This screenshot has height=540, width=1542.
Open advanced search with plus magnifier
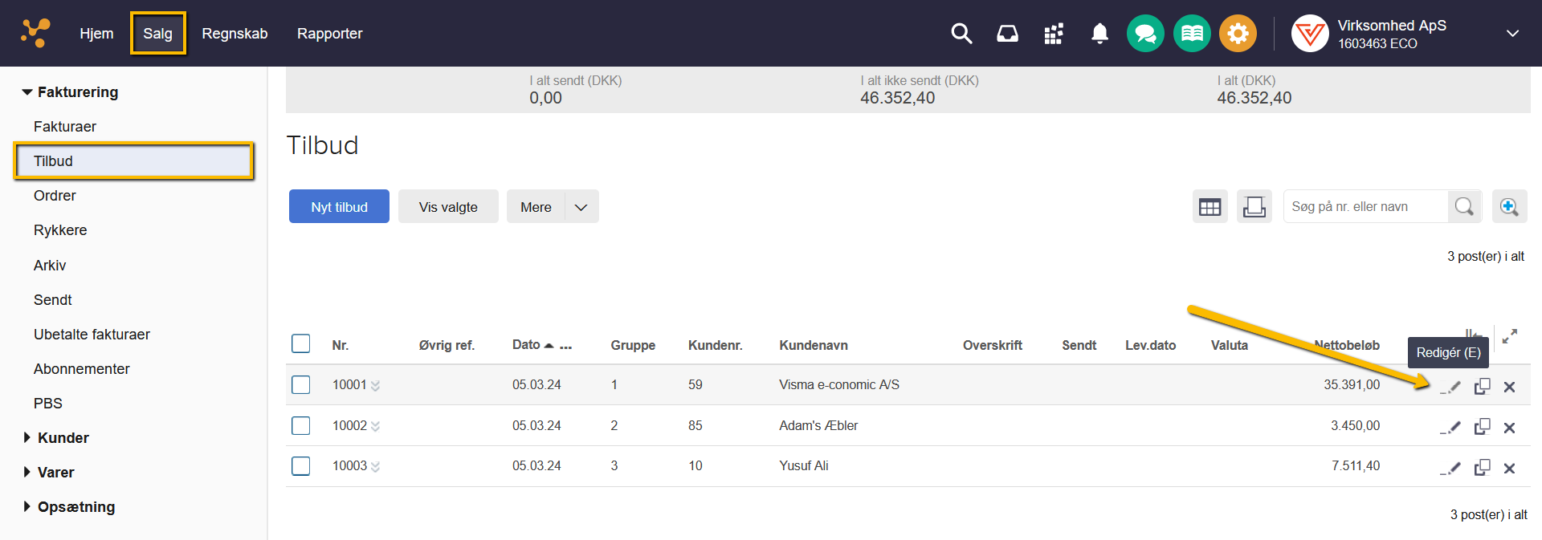coord(1509,207)
